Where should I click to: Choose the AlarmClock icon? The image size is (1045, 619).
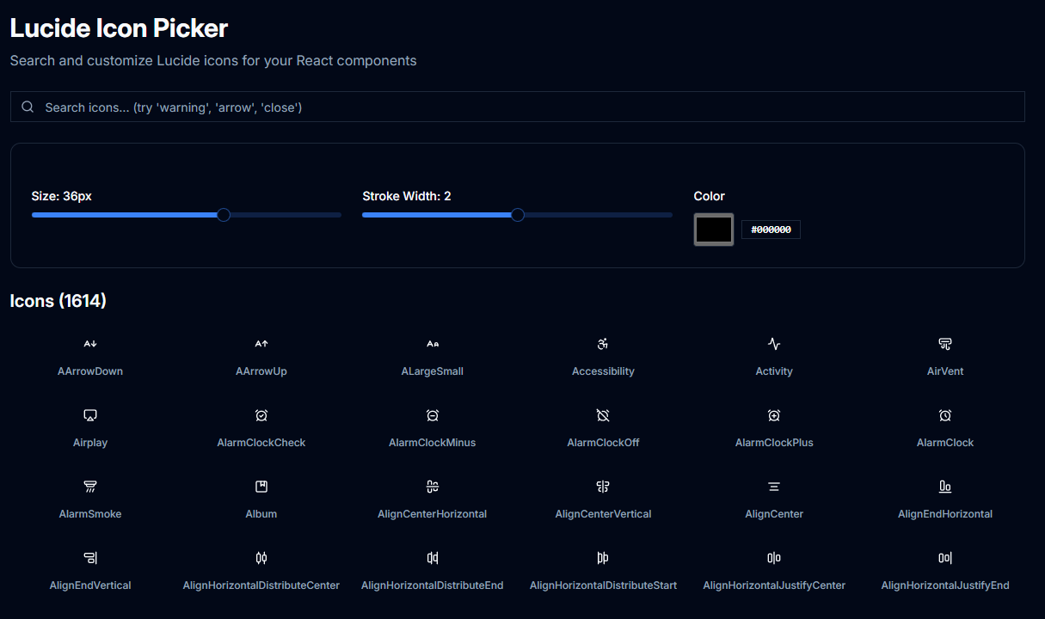(x=945, y=415)
